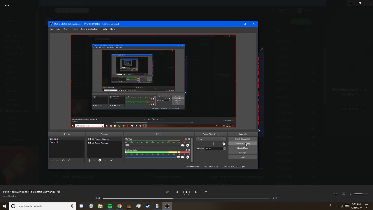Remove the selected source with the minus icon
373x210 pixels.
point(95,160)
